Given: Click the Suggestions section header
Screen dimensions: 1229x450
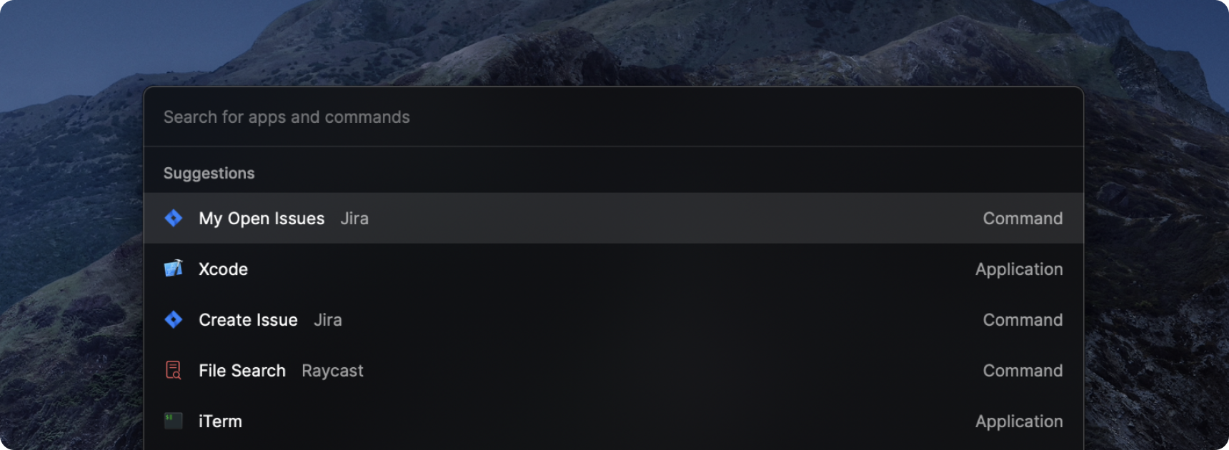Looking at the screenshot, I should click(209, 174).
